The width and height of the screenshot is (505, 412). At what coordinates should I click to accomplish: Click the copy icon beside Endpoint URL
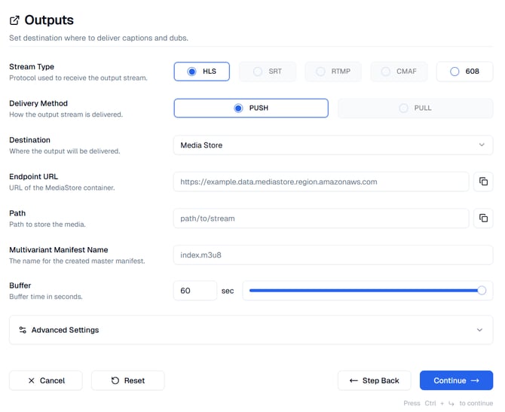(x=483, y=182)
